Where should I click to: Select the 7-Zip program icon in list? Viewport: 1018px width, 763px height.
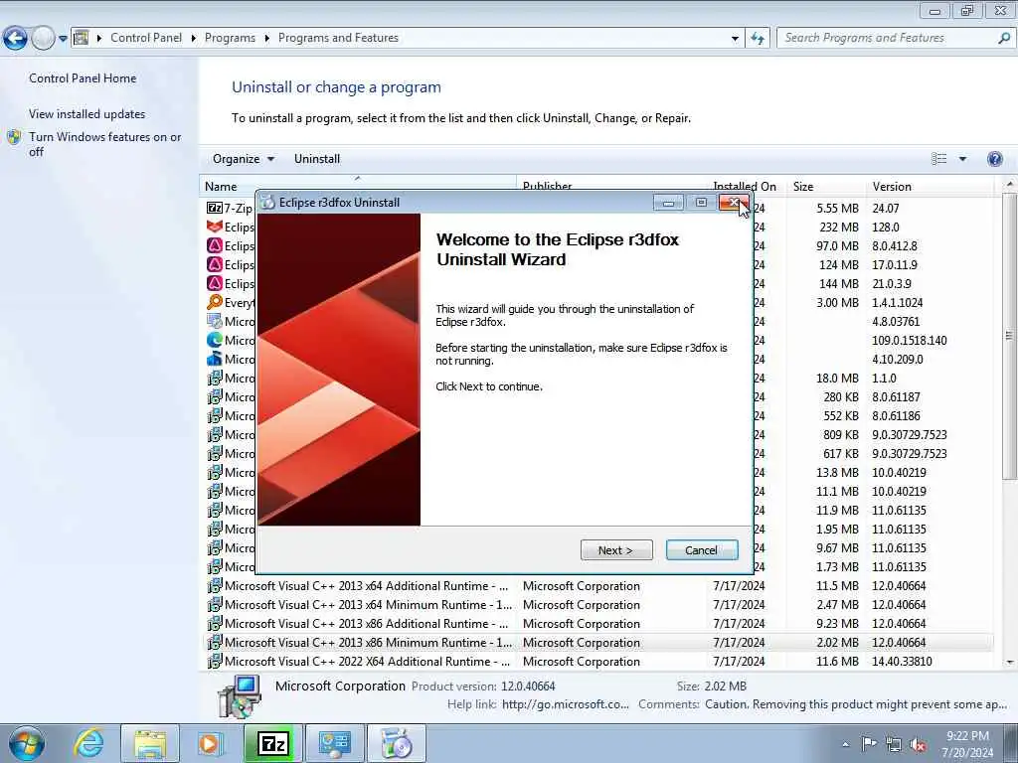click(215, 209)
